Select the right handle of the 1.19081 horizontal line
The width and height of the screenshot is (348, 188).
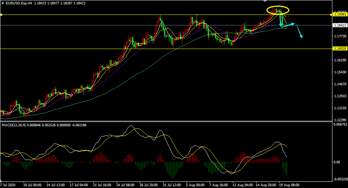click(331, 15)
